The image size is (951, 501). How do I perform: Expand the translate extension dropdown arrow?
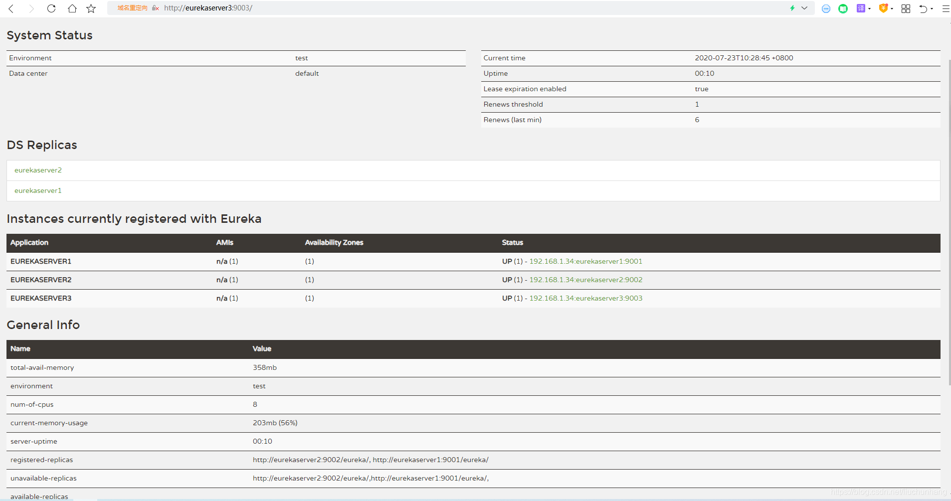point(869,8)
